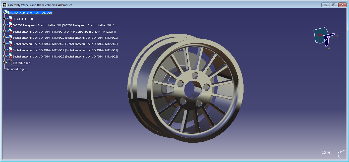Click the 3D compass in the corner
Viewport: 349px width, 162px height.
coord(325,38)
